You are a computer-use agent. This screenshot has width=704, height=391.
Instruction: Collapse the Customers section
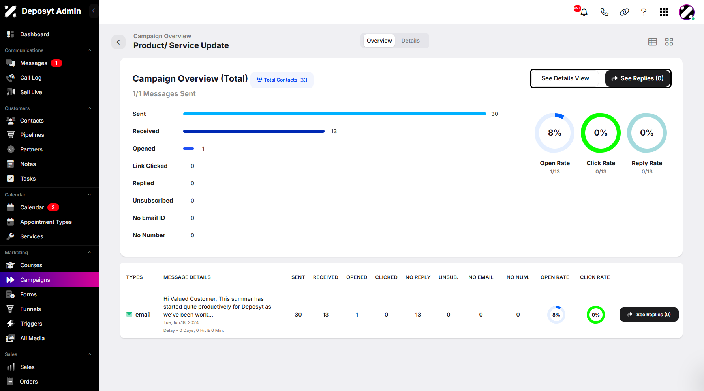[89, 108]
